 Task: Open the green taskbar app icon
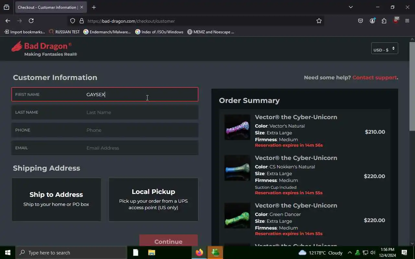pyautogui.click(x=215, y=253)
